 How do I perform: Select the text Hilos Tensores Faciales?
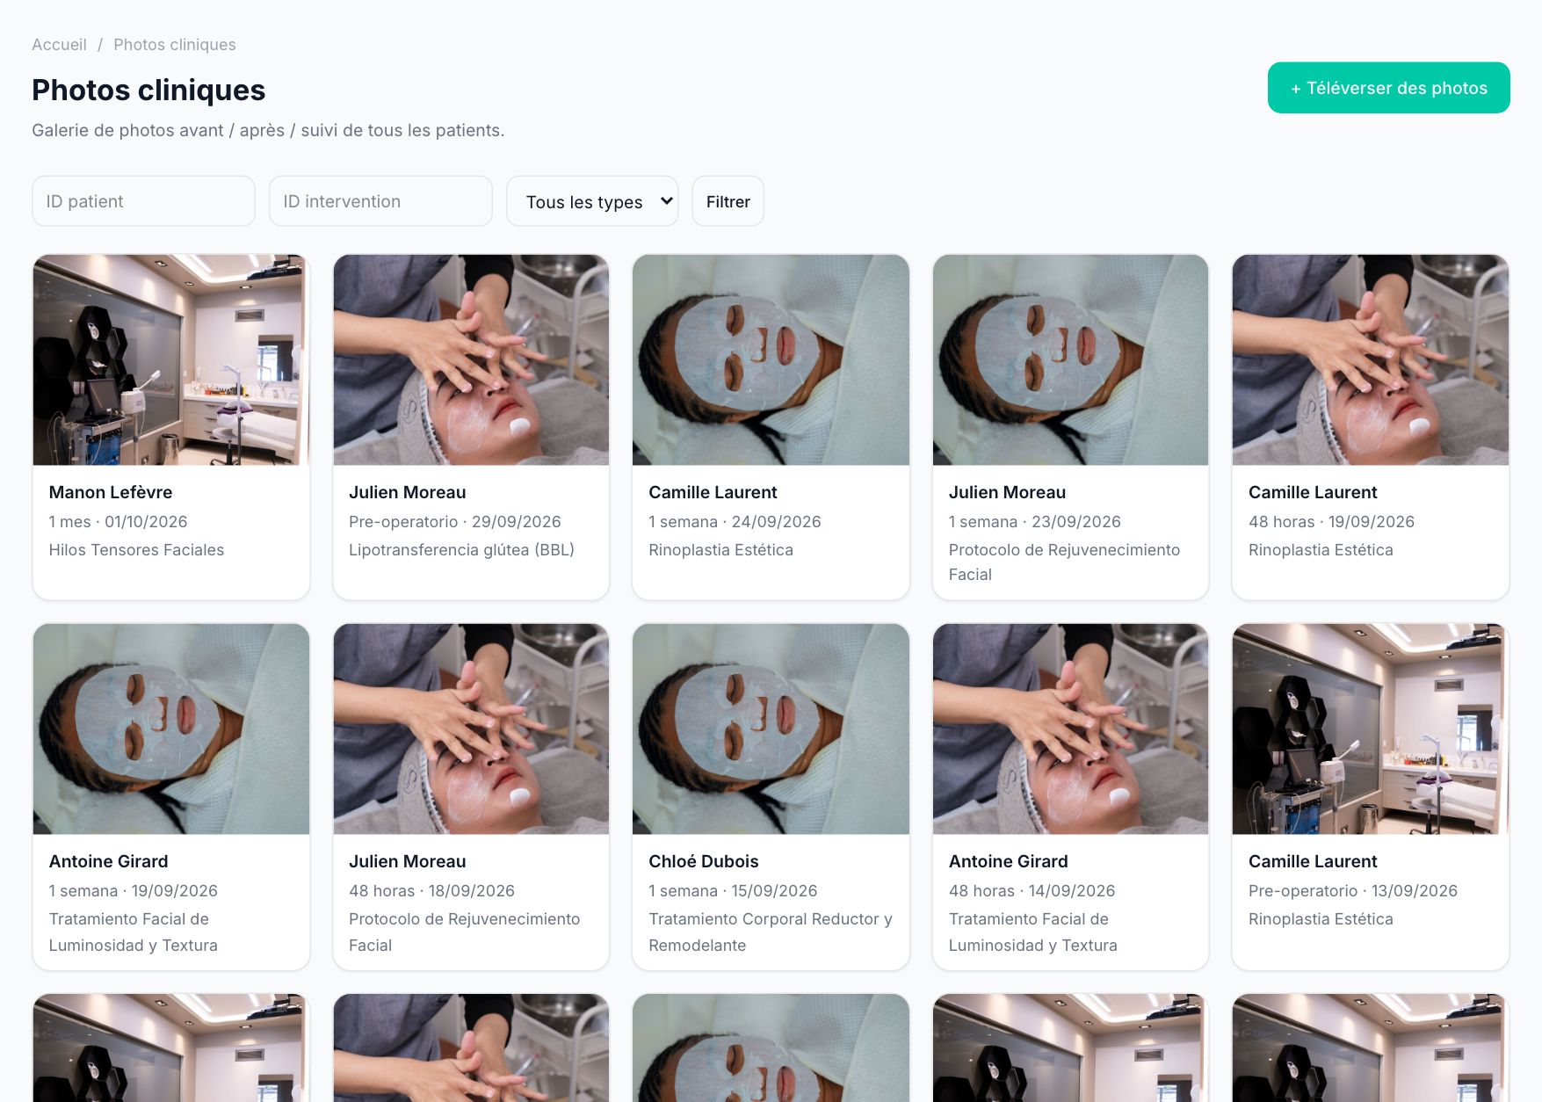click(x=136, y=550)
